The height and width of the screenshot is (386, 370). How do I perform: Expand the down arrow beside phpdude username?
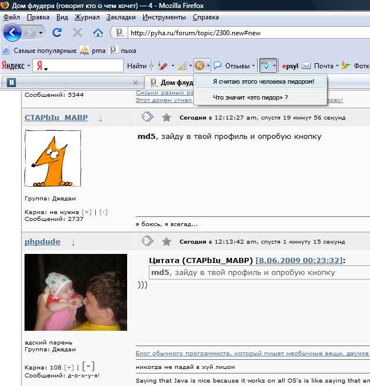point(73,242)
